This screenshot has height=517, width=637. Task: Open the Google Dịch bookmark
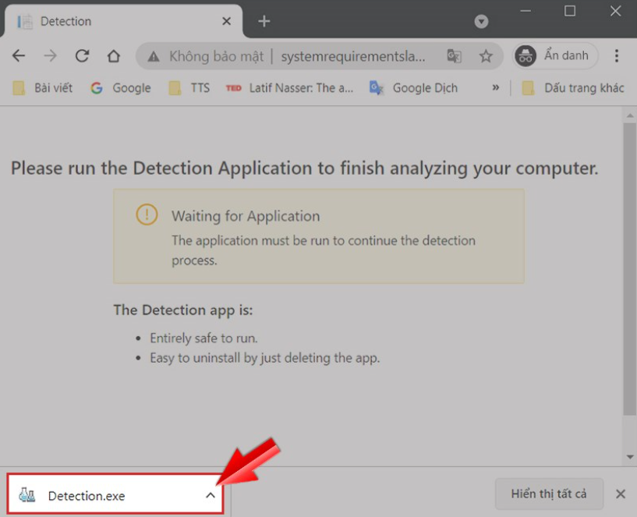(413, 88)
